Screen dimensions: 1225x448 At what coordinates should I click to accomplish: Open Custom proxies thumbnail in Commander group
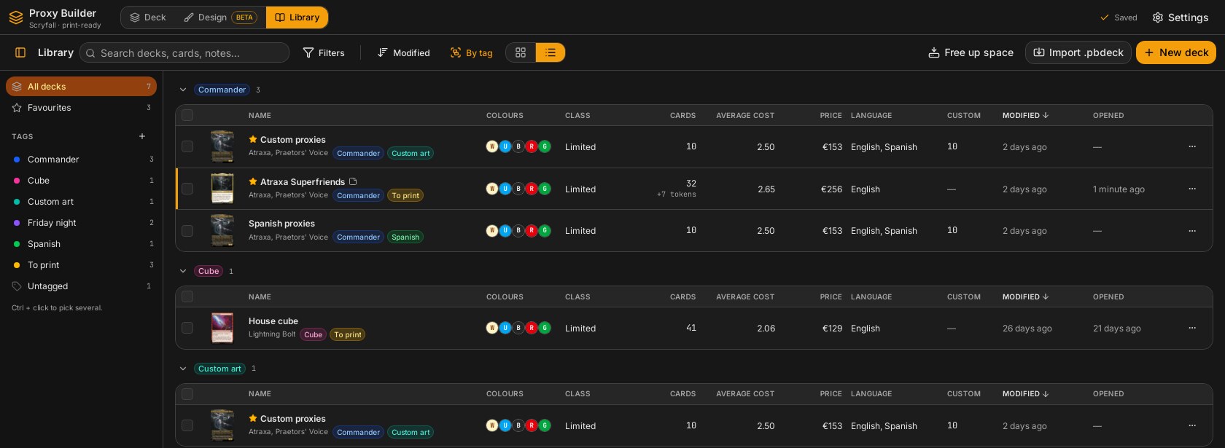click(x=222, y=146)
